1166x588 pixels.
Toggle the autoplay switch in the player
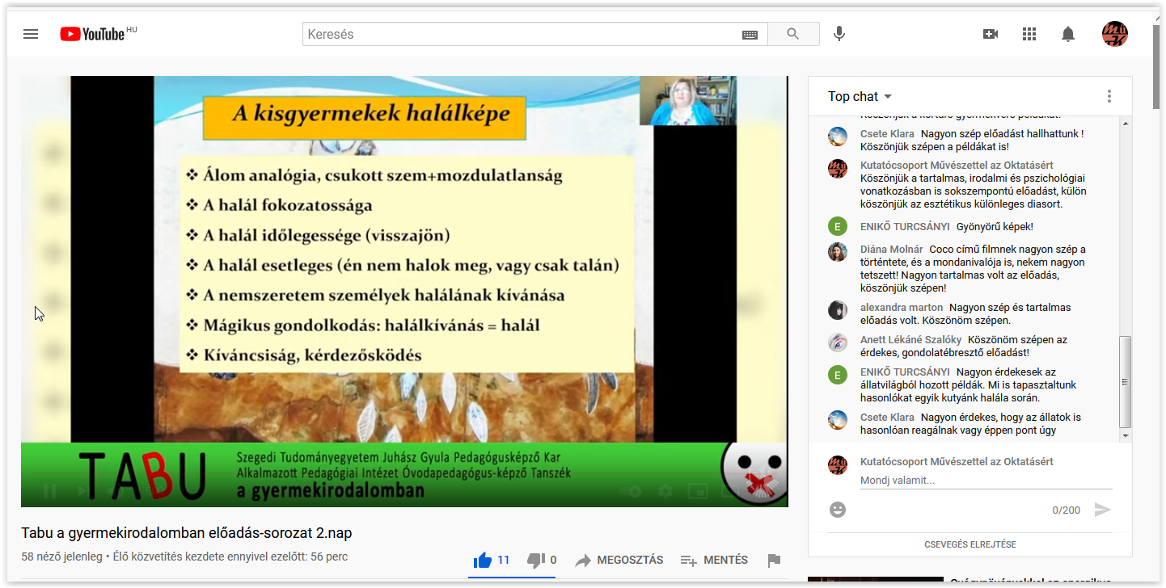630,491
